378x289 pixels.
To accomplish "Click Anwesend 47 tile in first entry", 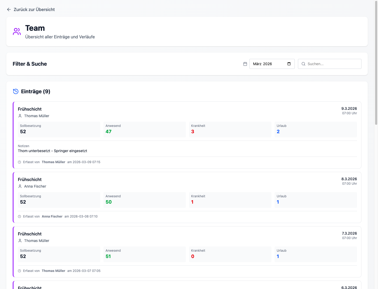I will [x=144, y=129].
